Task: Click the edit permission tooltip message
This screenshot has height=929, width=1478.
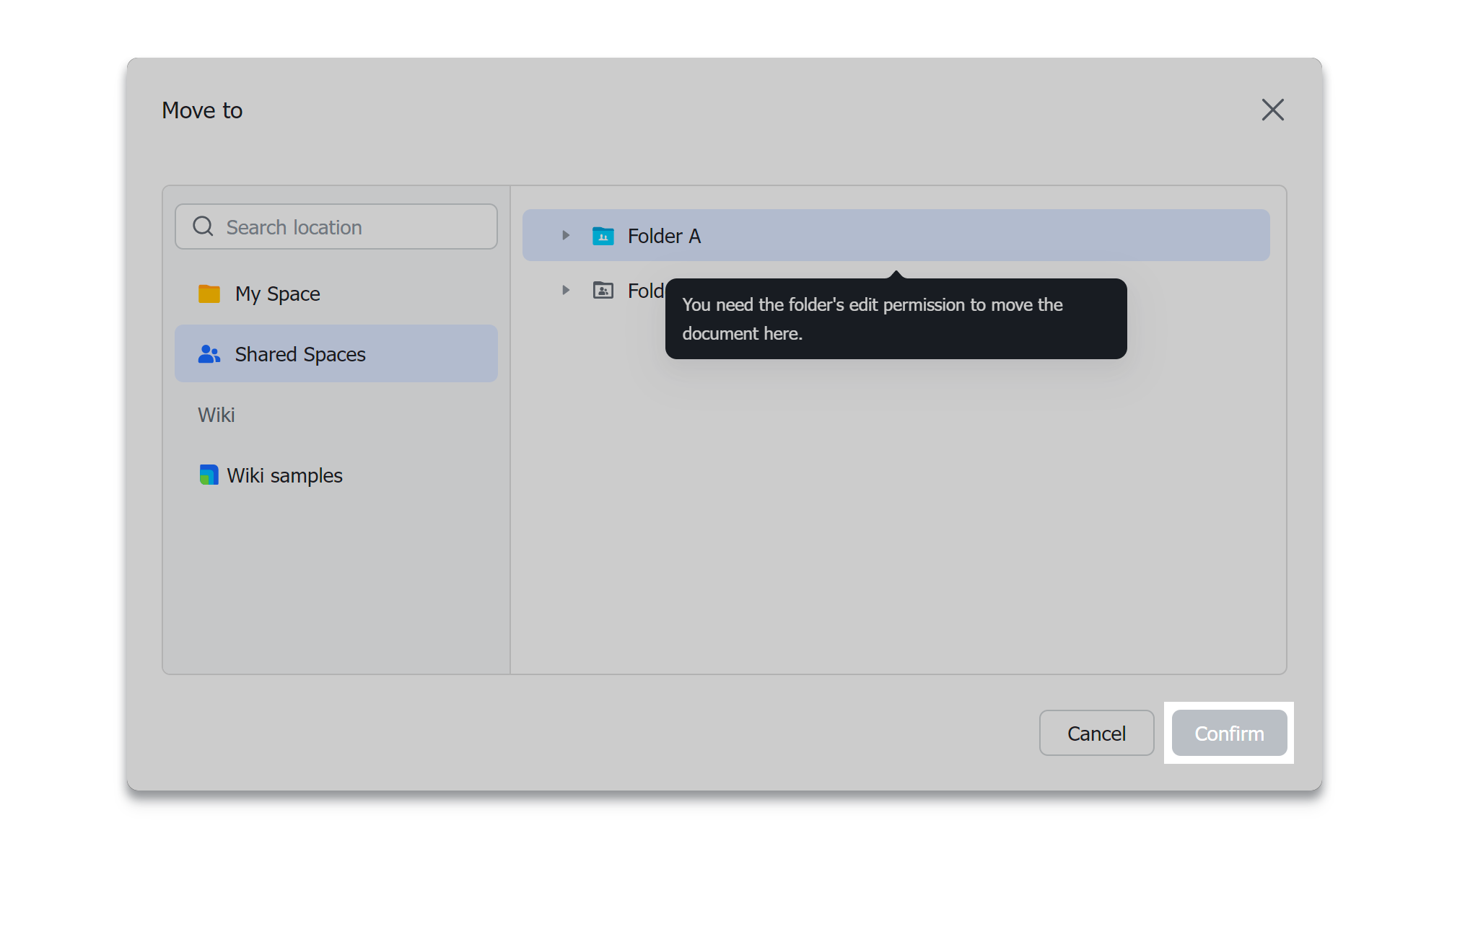Action: tap(895, 319)
